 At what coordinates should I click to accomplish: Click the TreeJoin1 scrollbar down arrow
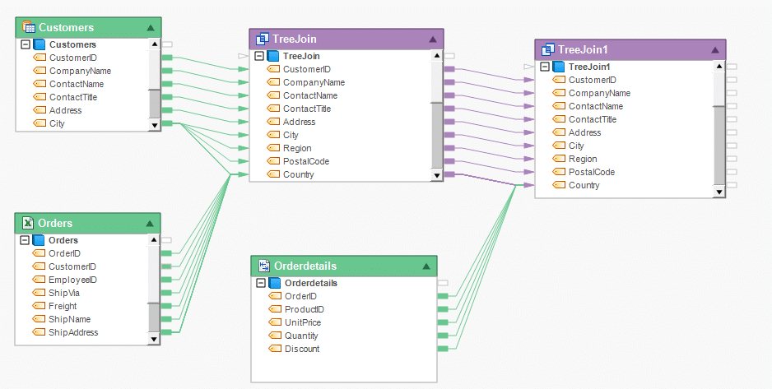tap(719, 192)
